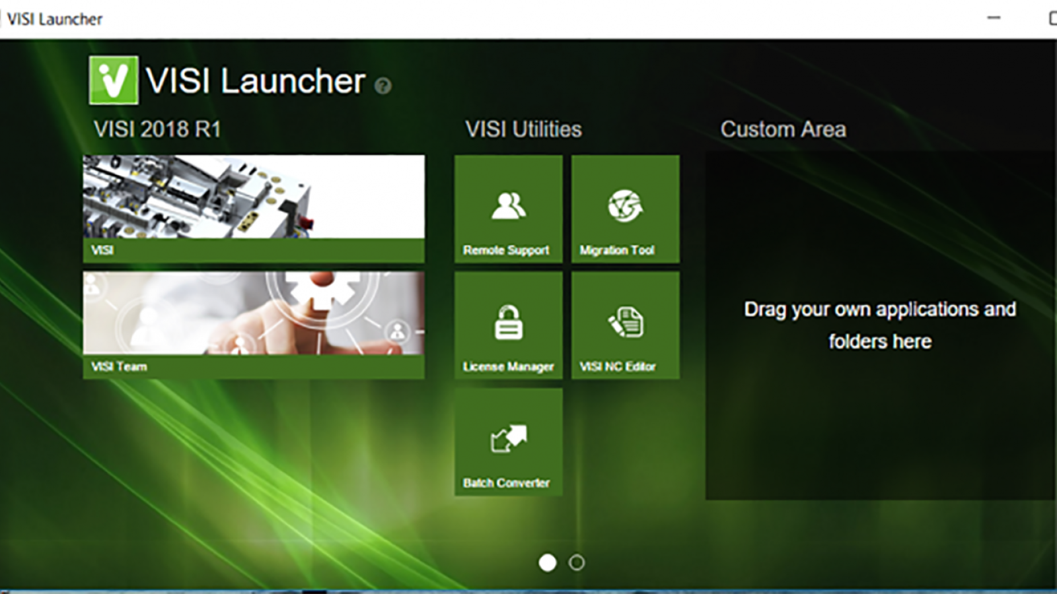Click the "Migration Tool" tile label
The height and width of the screenshot is (594, 1057).
[x=617, y=250]
